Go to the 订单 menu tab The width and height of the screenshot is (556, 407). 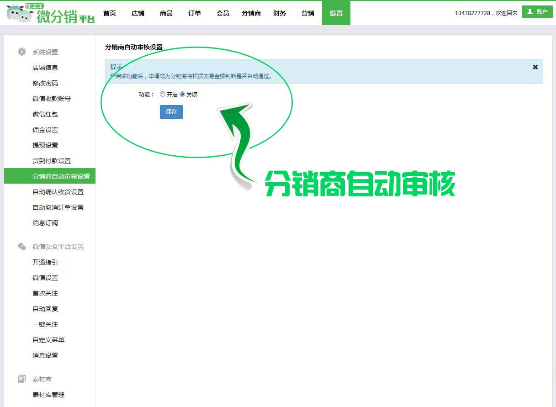click(x=195, y=13)
